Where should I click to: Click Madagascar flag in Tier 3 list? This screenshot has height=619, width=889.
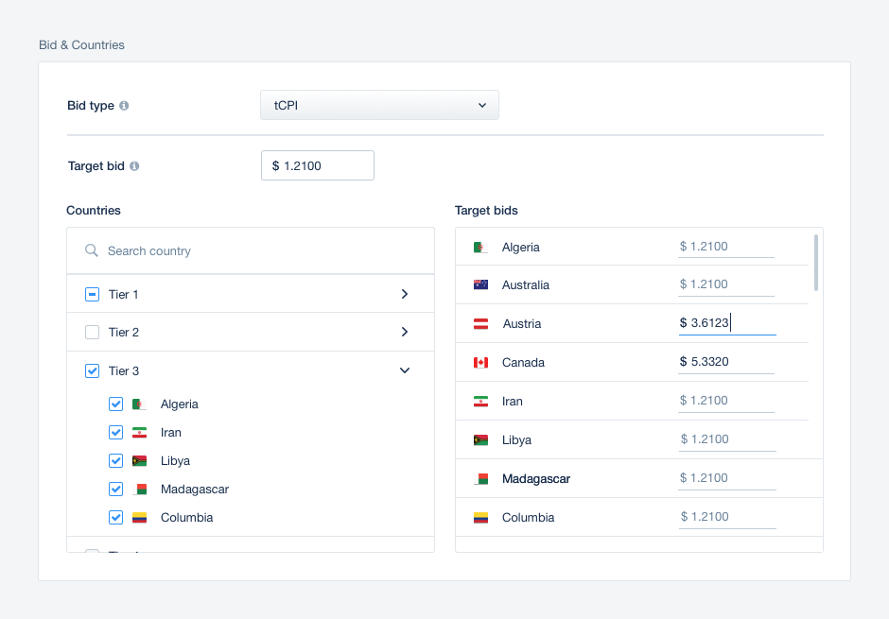[139, 490]
